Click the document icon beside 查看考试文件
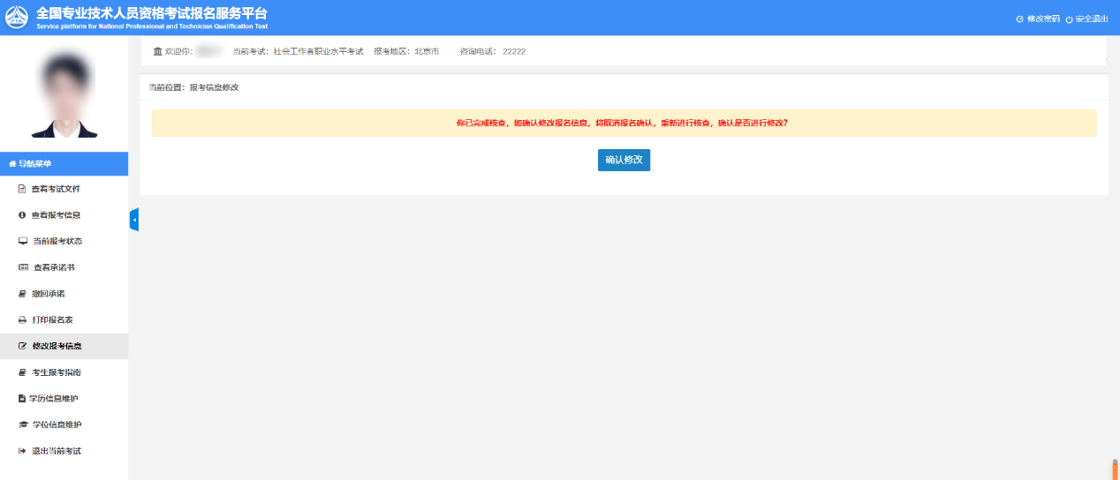 22,189
